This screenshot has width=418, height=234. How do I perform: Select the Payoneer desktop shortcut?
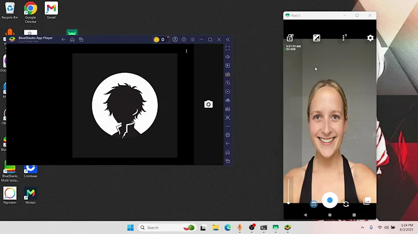pyautogui.click(x=10, y=195)
